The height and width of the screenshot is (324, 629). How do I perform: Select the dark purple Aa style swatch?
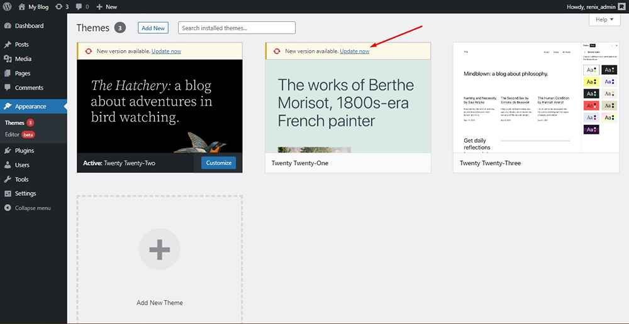pyautogui.click(x=591, y=129)
